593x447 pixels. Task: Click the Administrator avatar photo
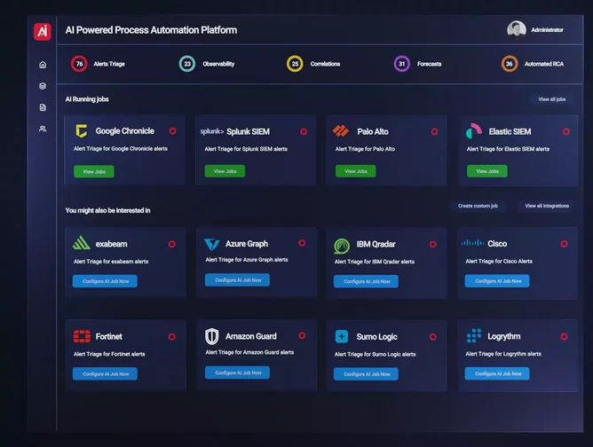517,30
